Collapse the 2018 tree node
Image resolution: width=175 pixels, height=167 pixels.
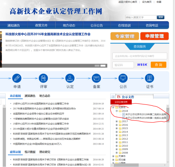pyautogui.click(x=117, y=111)
